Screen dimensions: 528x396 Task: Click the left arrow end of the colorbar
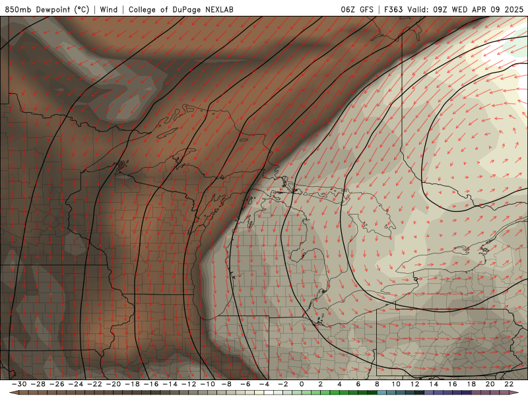[14, 393]
